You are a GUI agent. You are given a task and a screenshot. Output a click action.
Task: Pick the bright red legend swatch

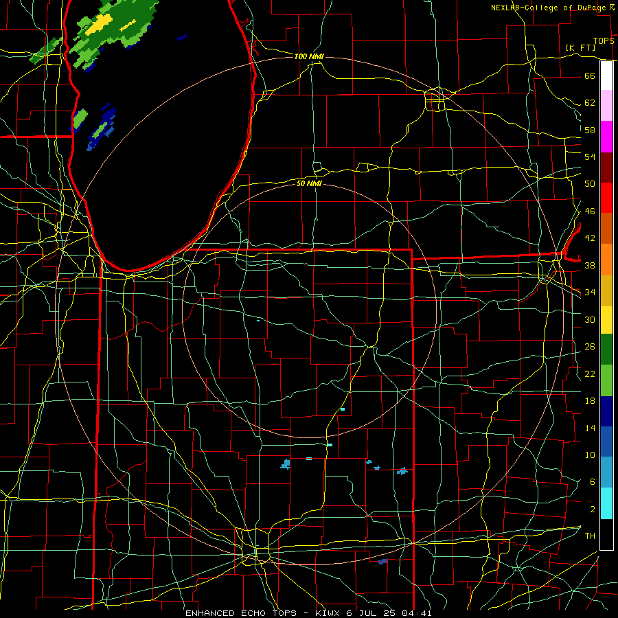(606, 198)
